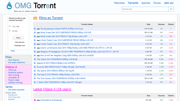Image resolution: width=180 pixels, height=101 pixels.
Task: Open 'Latest Videos X (18 years)' heading
Action: click(x=52, y=89)
